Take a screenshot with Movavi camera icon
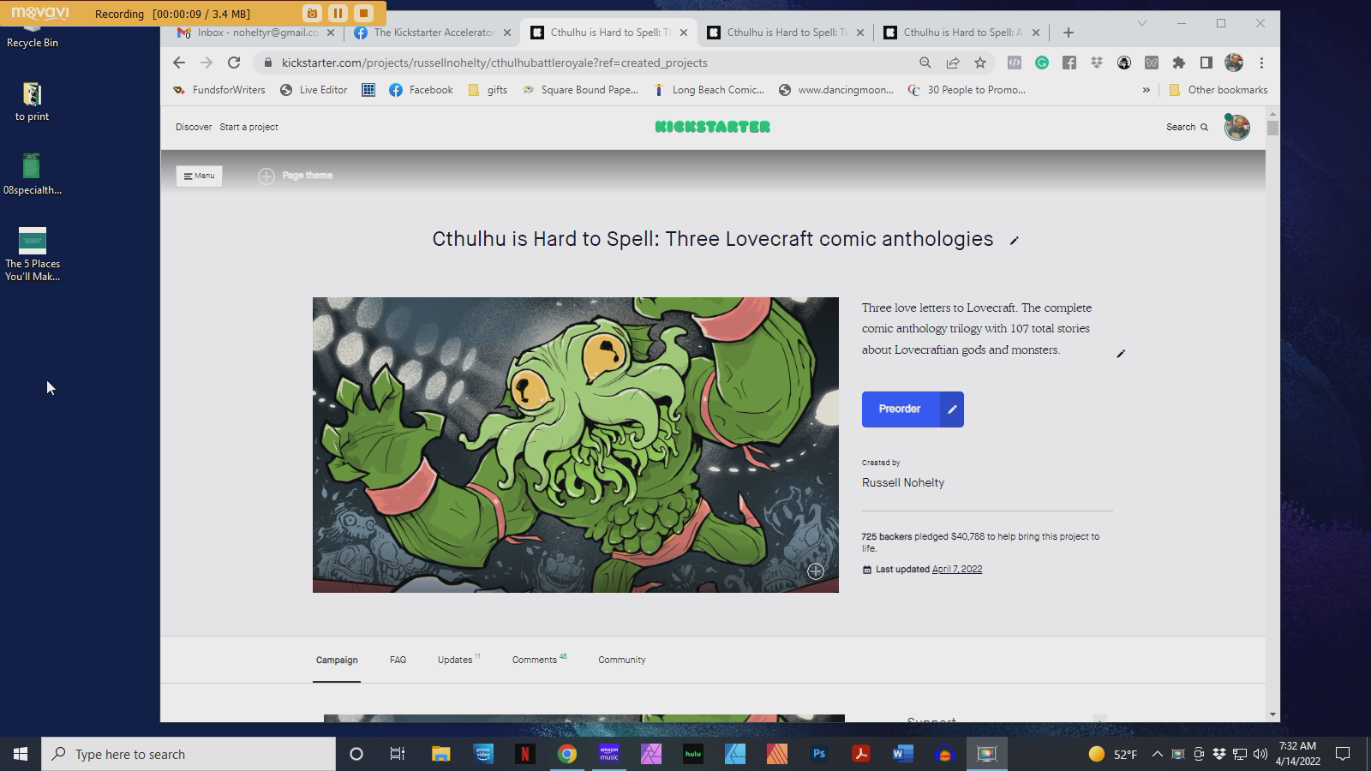The height and width of the screenshot is (771, 1371). [312, 13]
